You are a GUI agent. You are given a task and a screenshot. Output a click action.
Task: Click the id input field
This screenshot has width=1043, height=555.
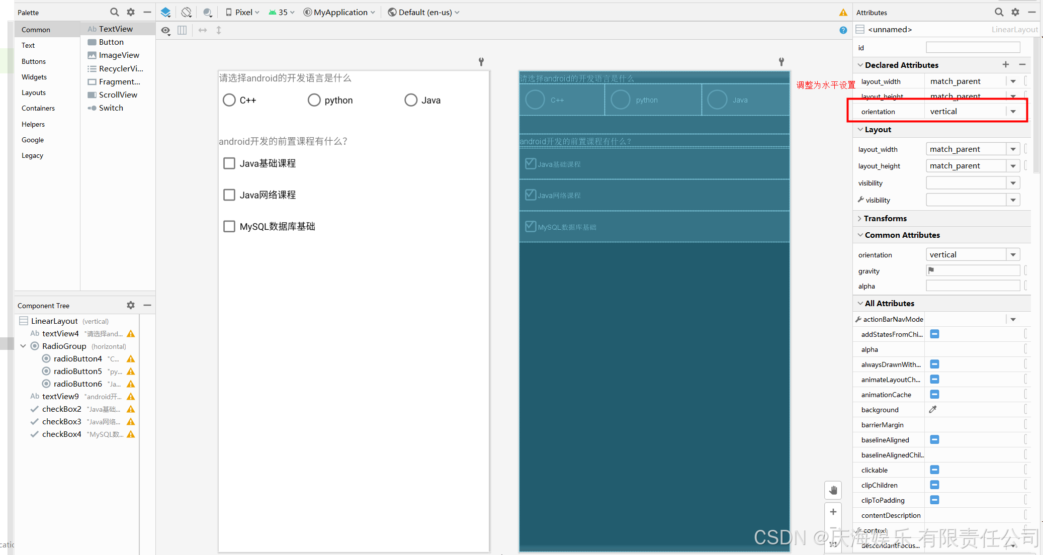point(973,48)
